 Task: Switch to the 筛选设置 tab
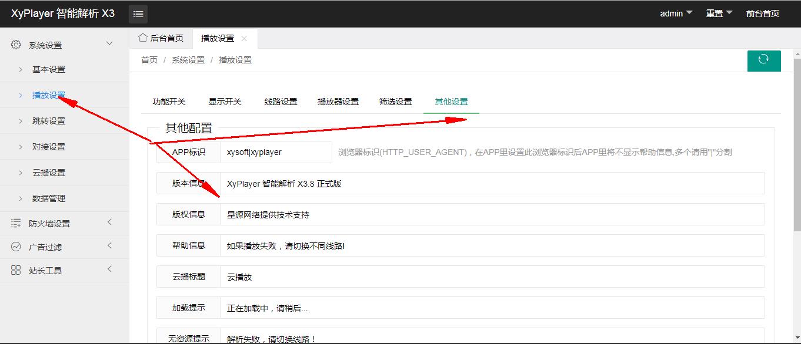[x=396, y=102]
